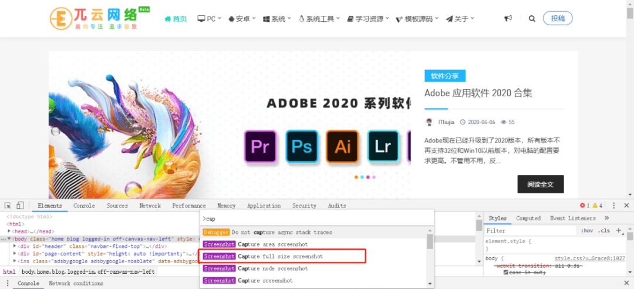This screenshot has width=634, height=289.
Task: Open the Network conditions drawer tab
Action: [76, 283]
